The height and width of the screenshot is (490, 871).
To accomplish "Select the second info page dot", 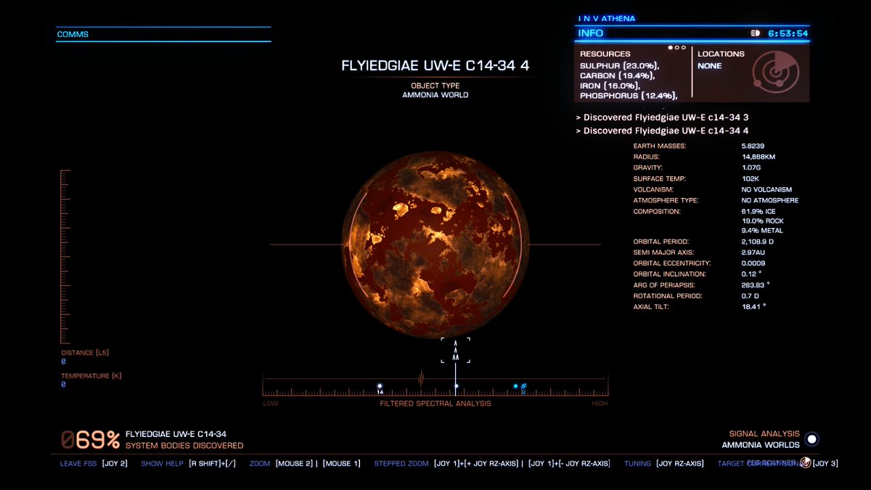I will pyautogui.click(x=676, y=47).
